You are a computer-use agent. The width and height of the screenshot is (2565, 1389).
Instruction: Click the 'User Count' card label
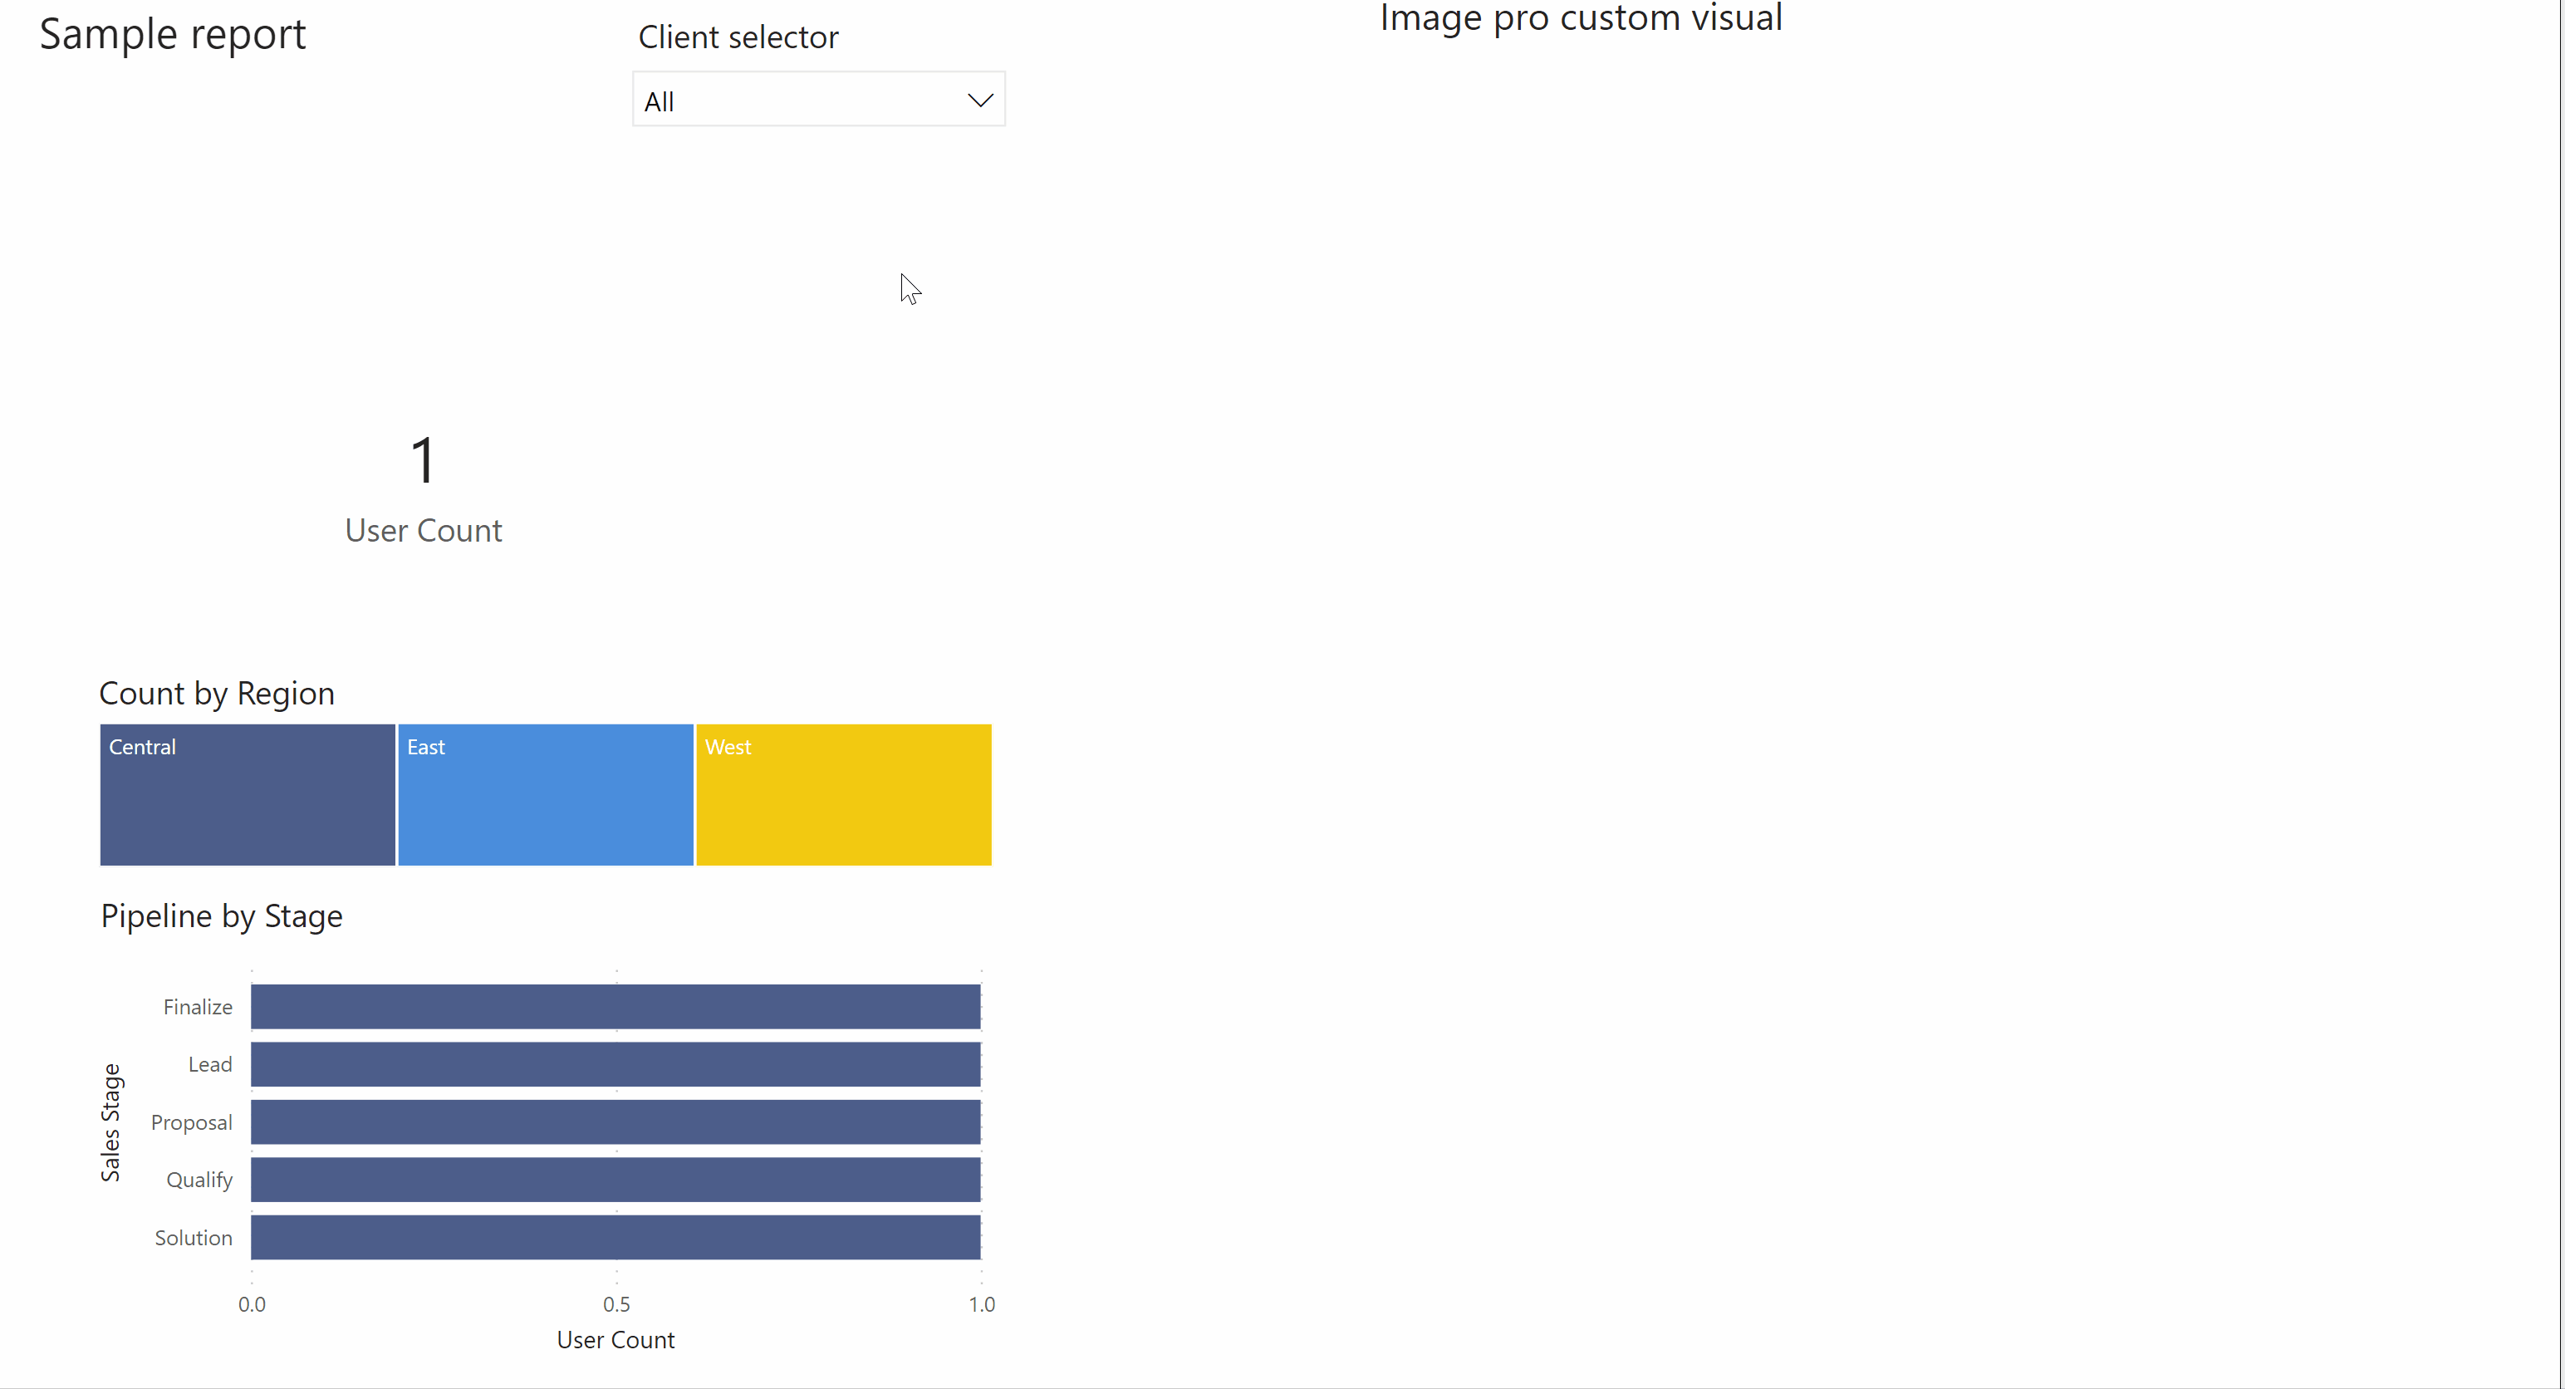pyautogui.click(x=423, y=531)
